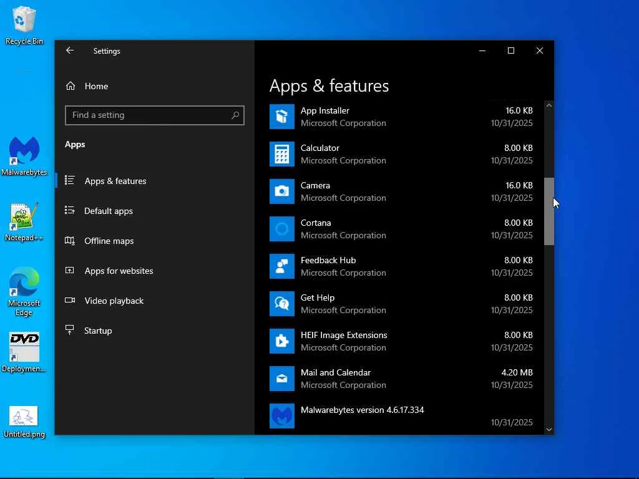Maximize the Settings window
Screen dimensions: 639x479
(x=510, y=51)
